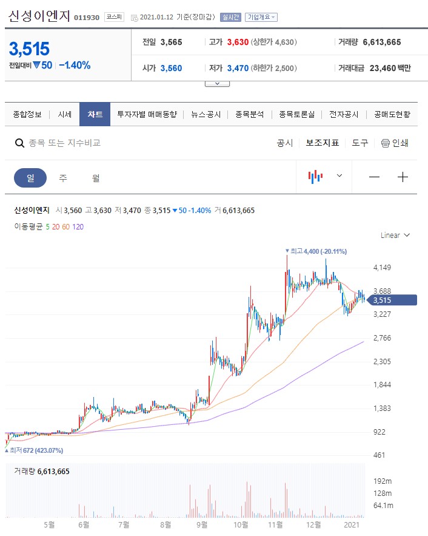Screen dimensions: 428x536
Task: Click the 도구 tools button
Action: [x=359, y=143]
